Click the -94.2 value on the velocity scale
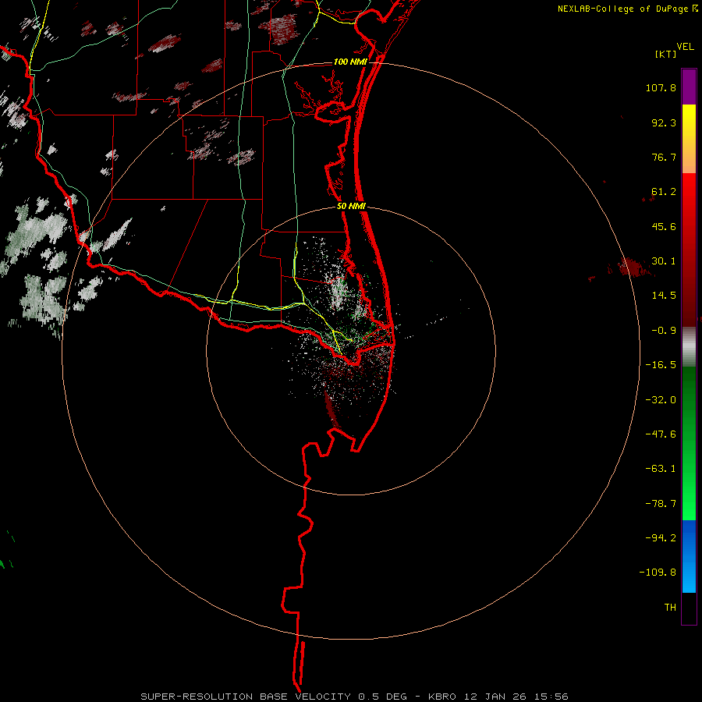The image size is (702, 702). pyautogui.click(x=661, y=538)
